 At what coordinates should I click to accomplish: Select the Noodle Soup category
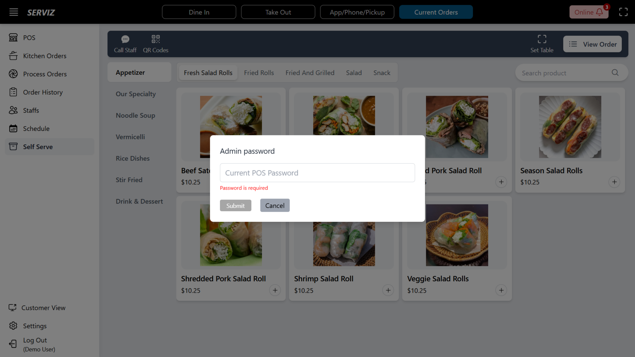point(135,115)
